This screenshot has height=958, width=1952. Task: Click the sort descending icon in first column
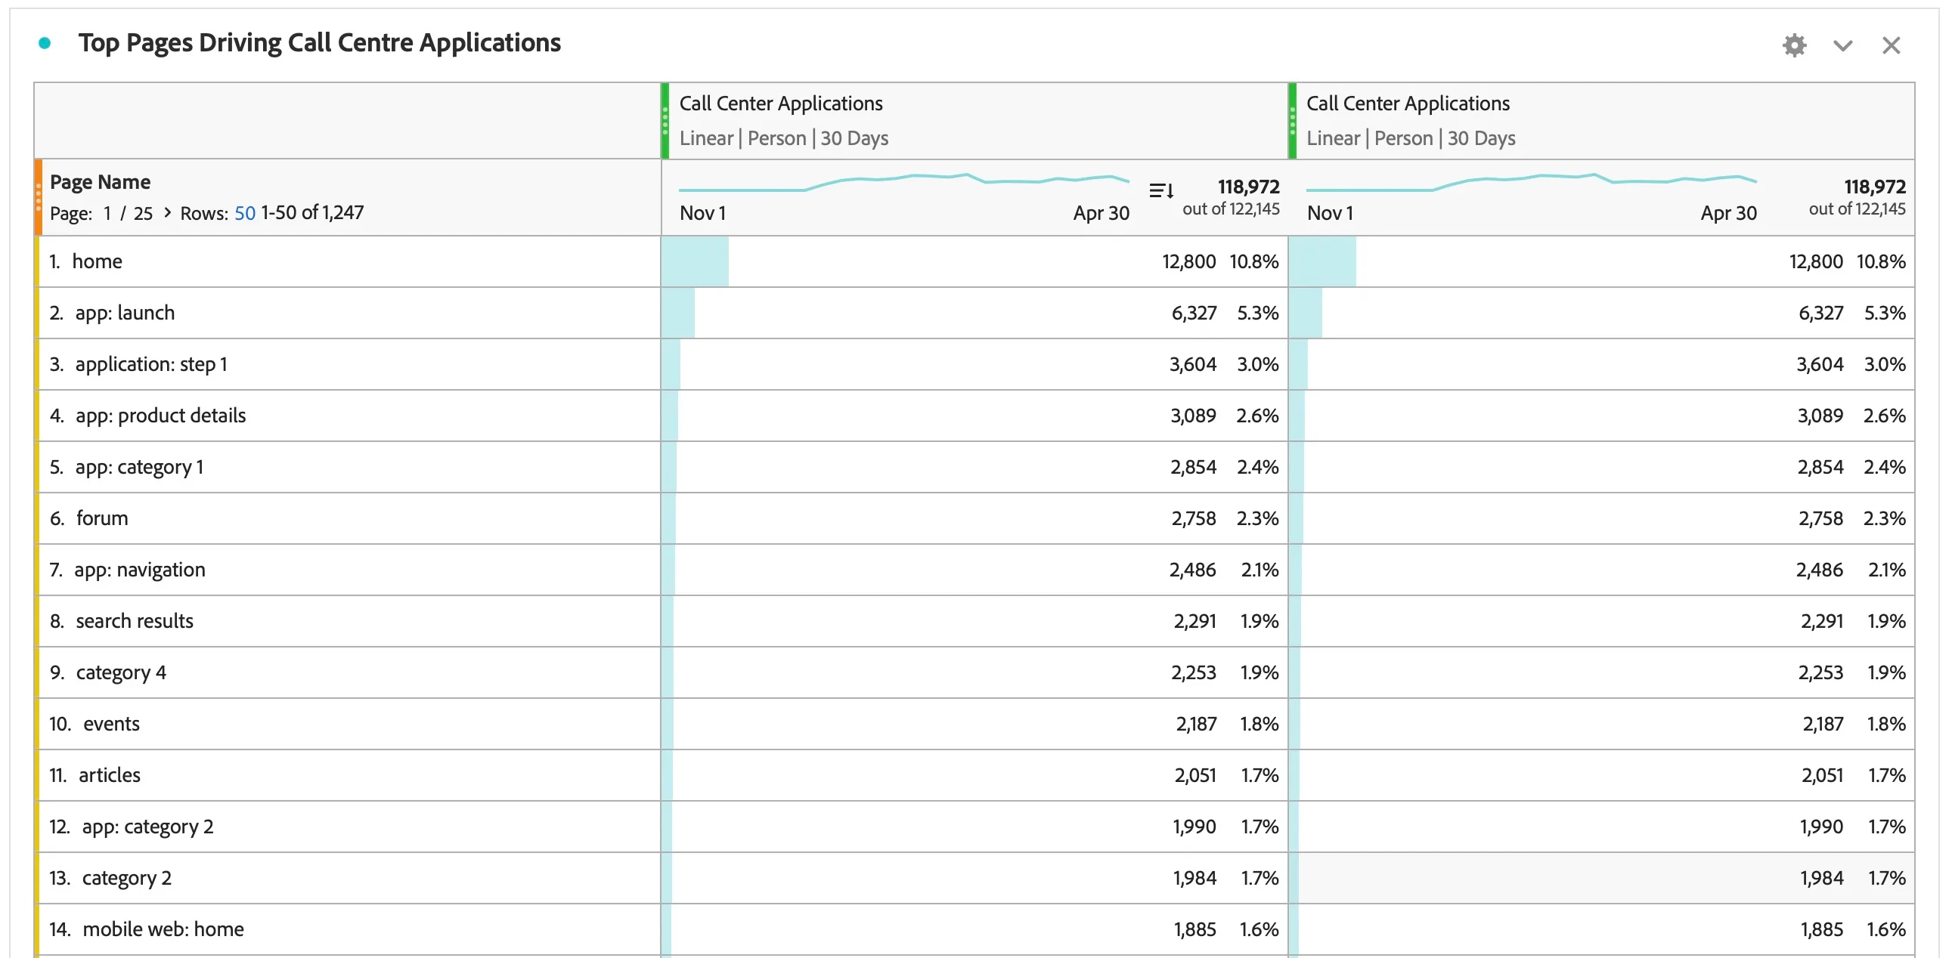1161,190
